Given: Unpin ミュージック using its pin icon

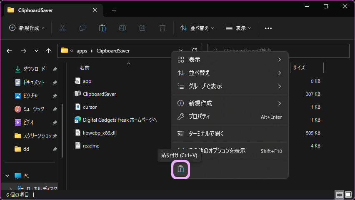Looking at the screenshot, I should click(55, 109).
